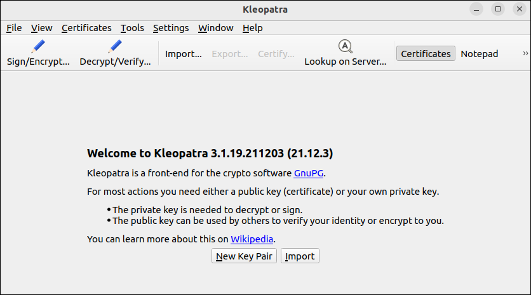Image resolution: width=531 pixels, height=295 pixels.
Task: Open the Help menu
Action: click(253, 28)
